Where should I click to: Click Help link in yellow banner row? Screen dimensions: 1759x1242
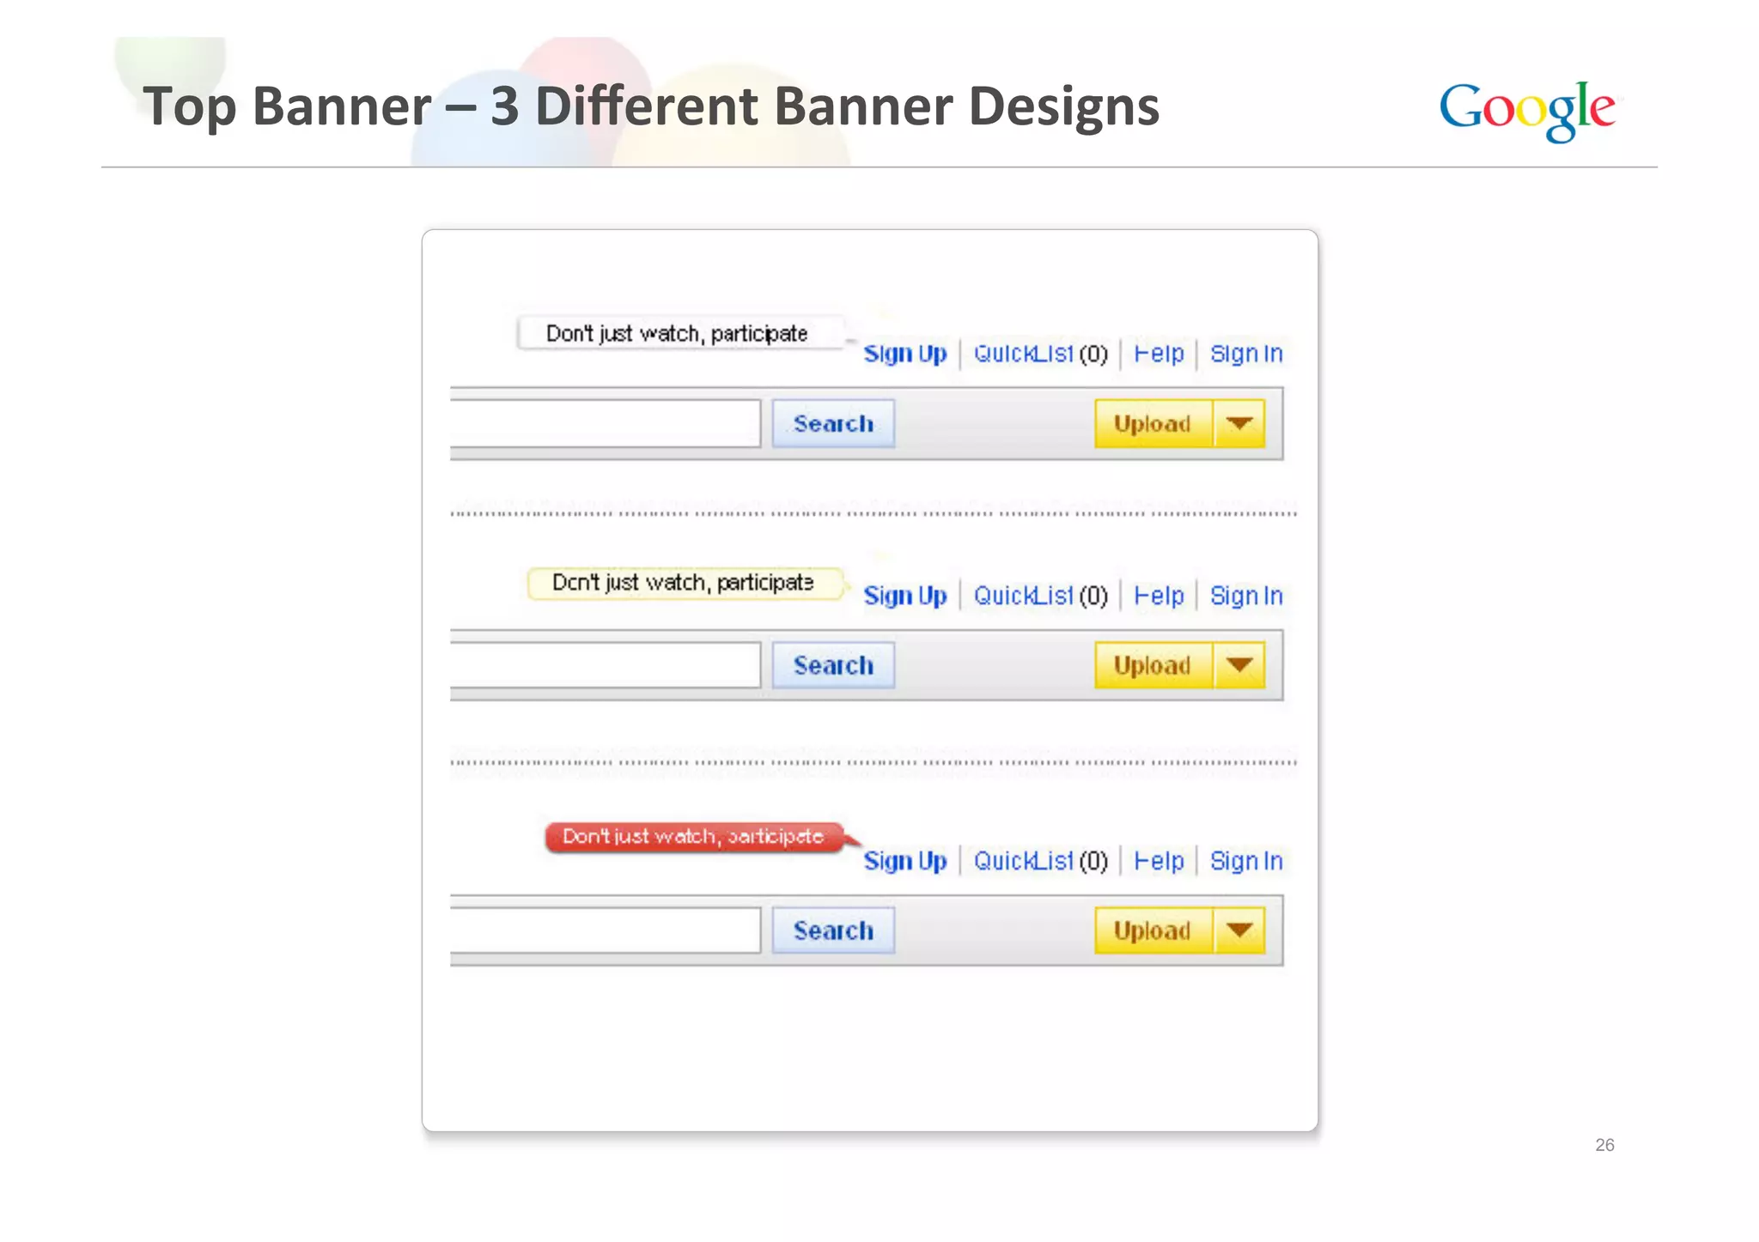[x=1158, y=596]
